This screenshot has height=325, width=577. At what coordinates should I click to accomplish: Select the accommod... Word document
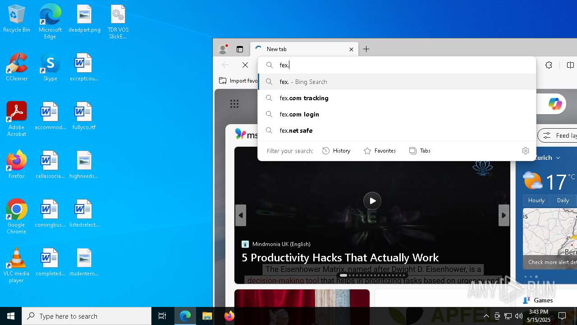[x=50, y=116]
